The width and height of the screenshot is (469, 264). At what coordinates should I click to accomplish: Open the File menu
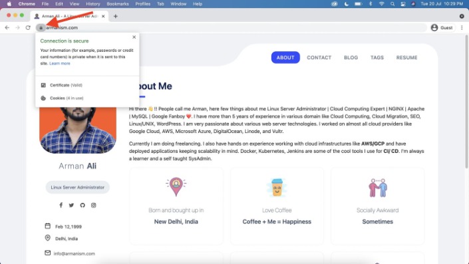coord(45,4)
